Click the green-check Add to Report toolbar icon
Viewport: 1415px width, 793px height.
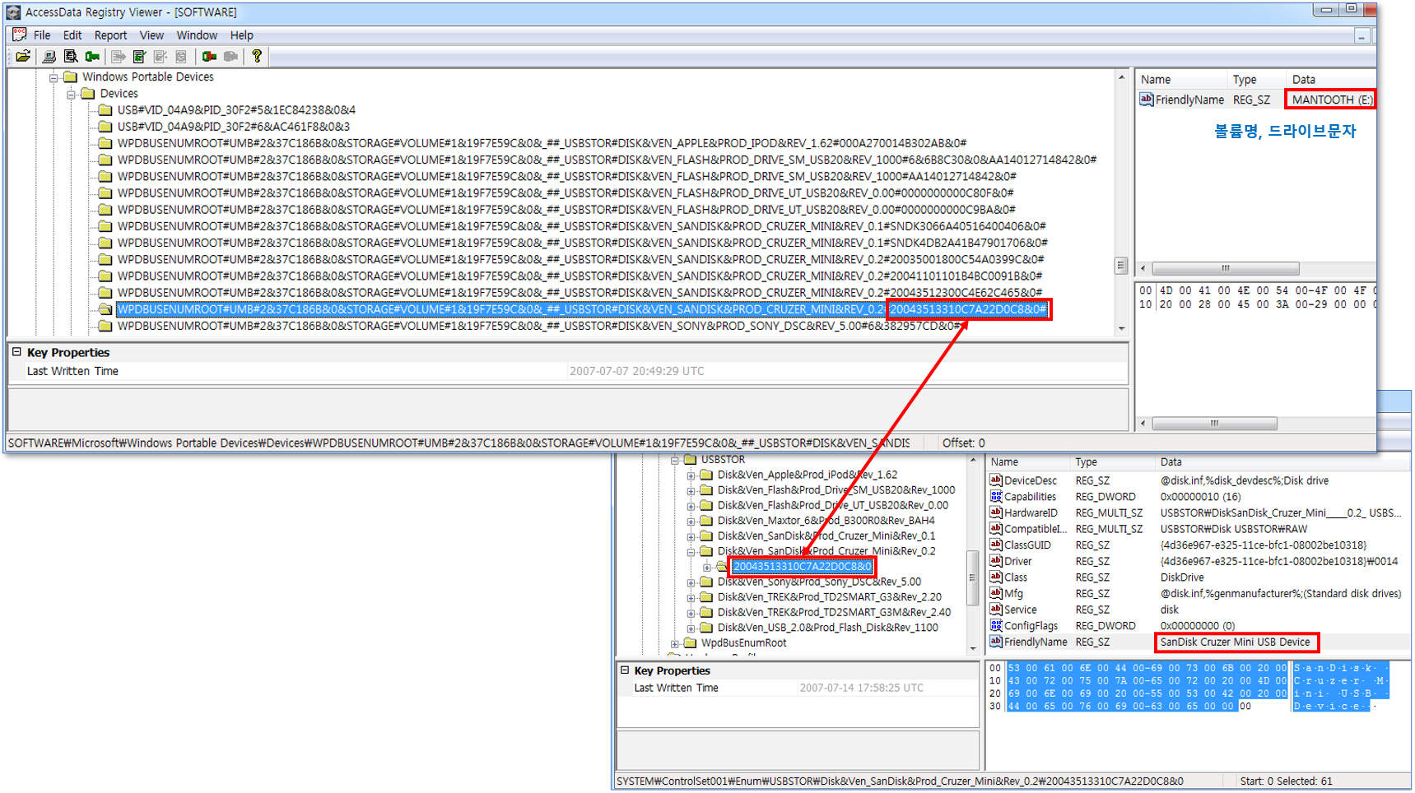[x=139, y=56]
